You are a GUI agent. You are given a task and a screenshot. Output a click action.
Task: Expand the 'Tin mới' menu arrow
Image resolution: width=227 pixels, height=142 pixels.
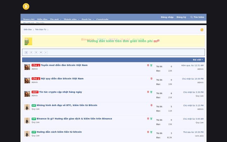(x=61, y=20)
